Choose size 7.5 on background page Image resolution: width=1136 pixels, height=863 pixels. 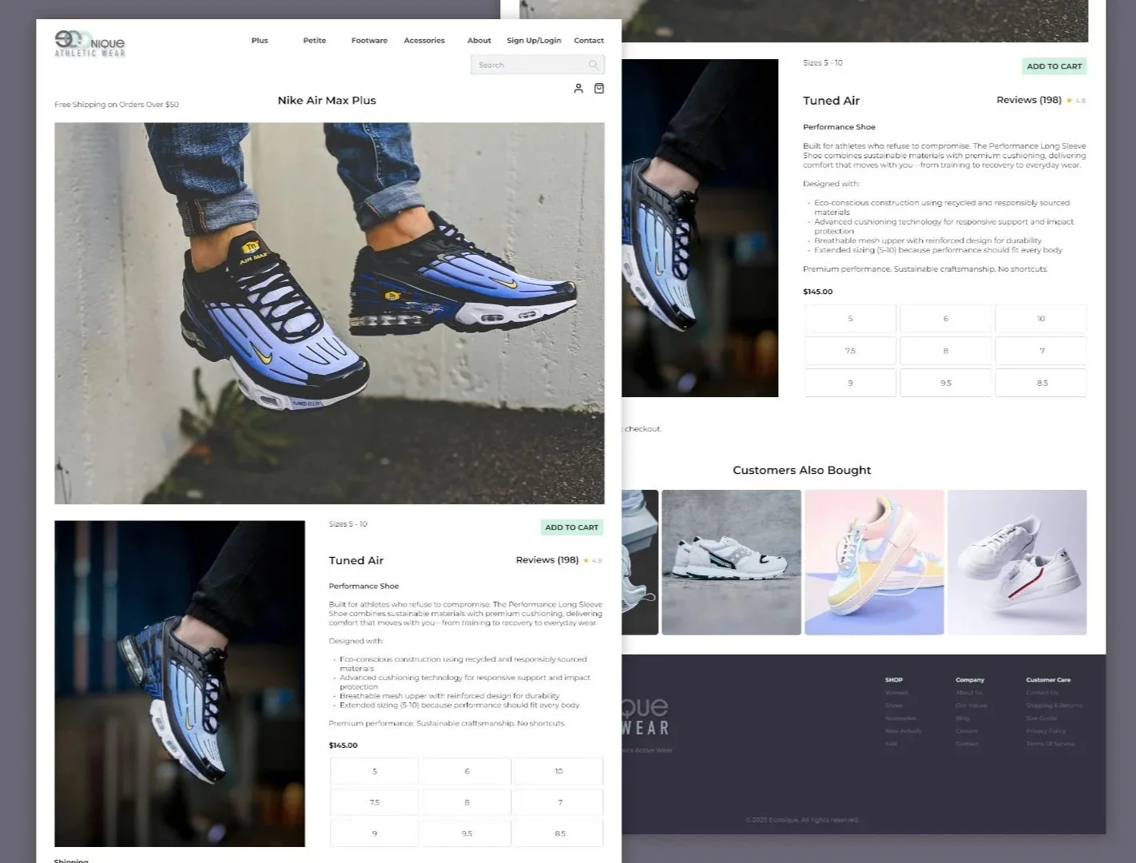coord(850,351)
